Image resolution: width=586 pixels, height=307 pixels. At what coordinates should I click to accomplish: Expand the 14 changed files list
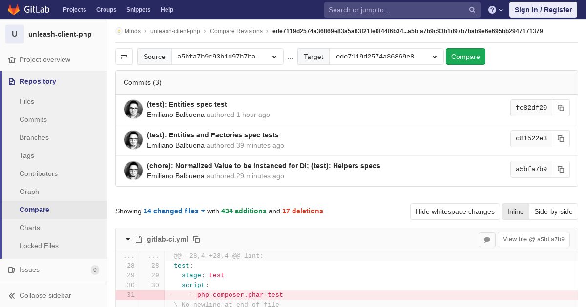coord(174,211)
